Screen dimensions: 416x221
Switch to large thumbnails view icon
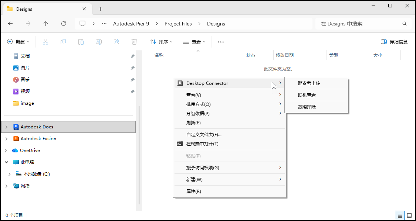pyautogui.click(x=409, y=215)
